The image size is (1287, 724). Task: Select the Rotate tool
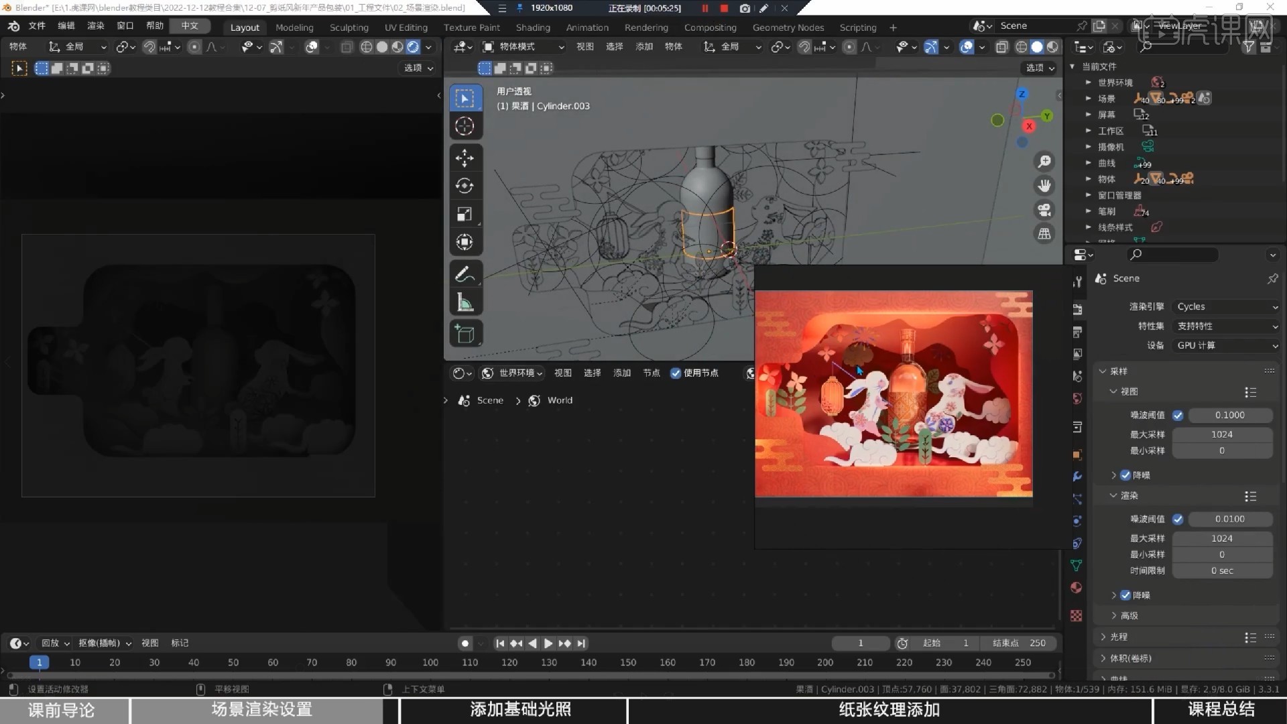click(465, 186)
